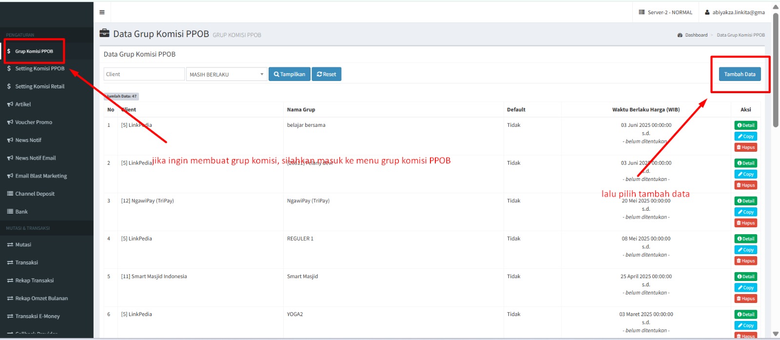The image size is (780, 340).
Task: Click the YOGA2 group name cell
Action: [x=295, y=315]
